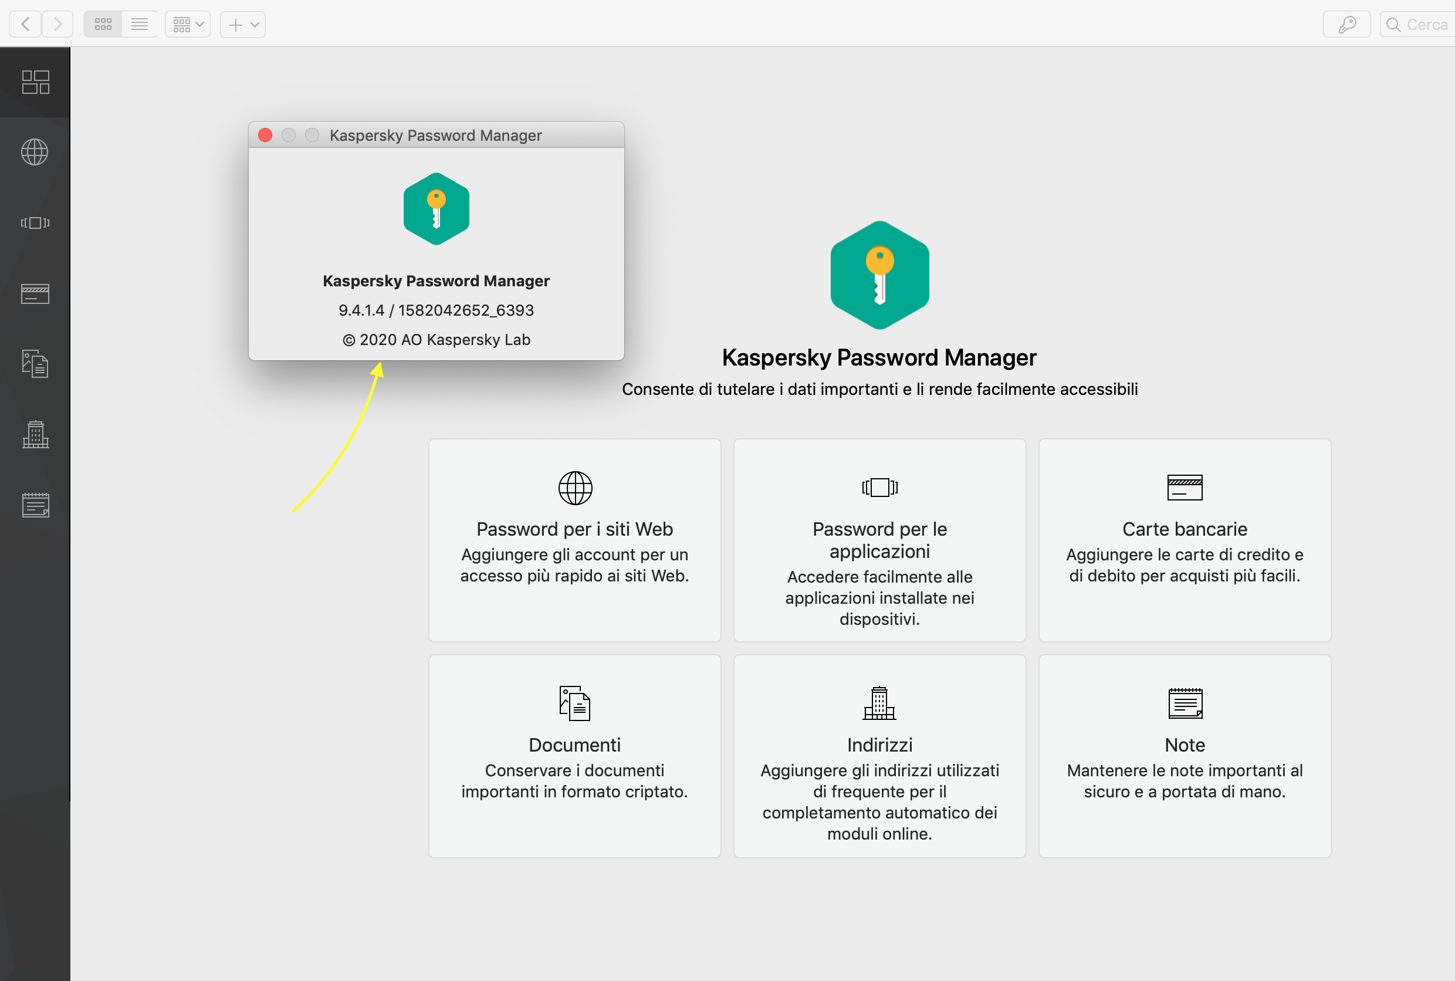The height and width of the screenshot is (981, 1455).
Task: Click the bold app name in the About dialog
Action: coord(436,281)
